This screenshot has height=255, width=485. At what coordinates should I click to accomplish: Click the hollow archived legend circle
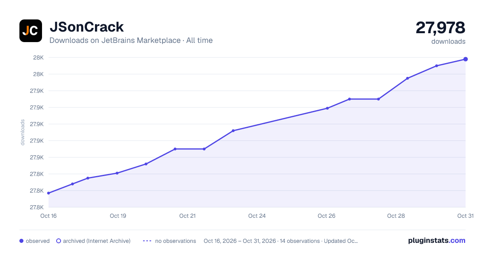(x=59, y=241)
